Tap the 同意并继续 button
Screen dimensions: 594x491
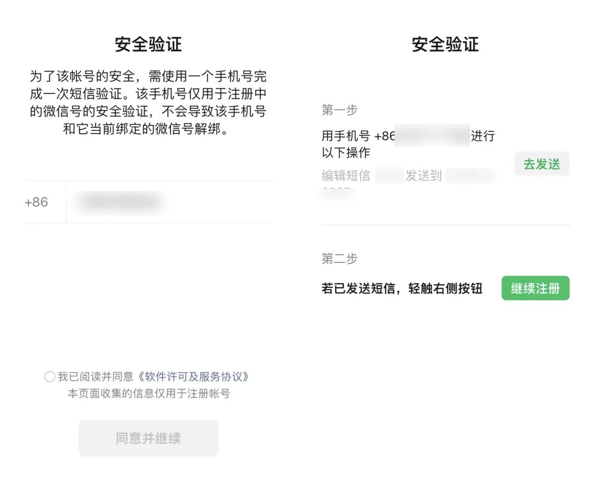pyautogui.click(x=147, y=438)
